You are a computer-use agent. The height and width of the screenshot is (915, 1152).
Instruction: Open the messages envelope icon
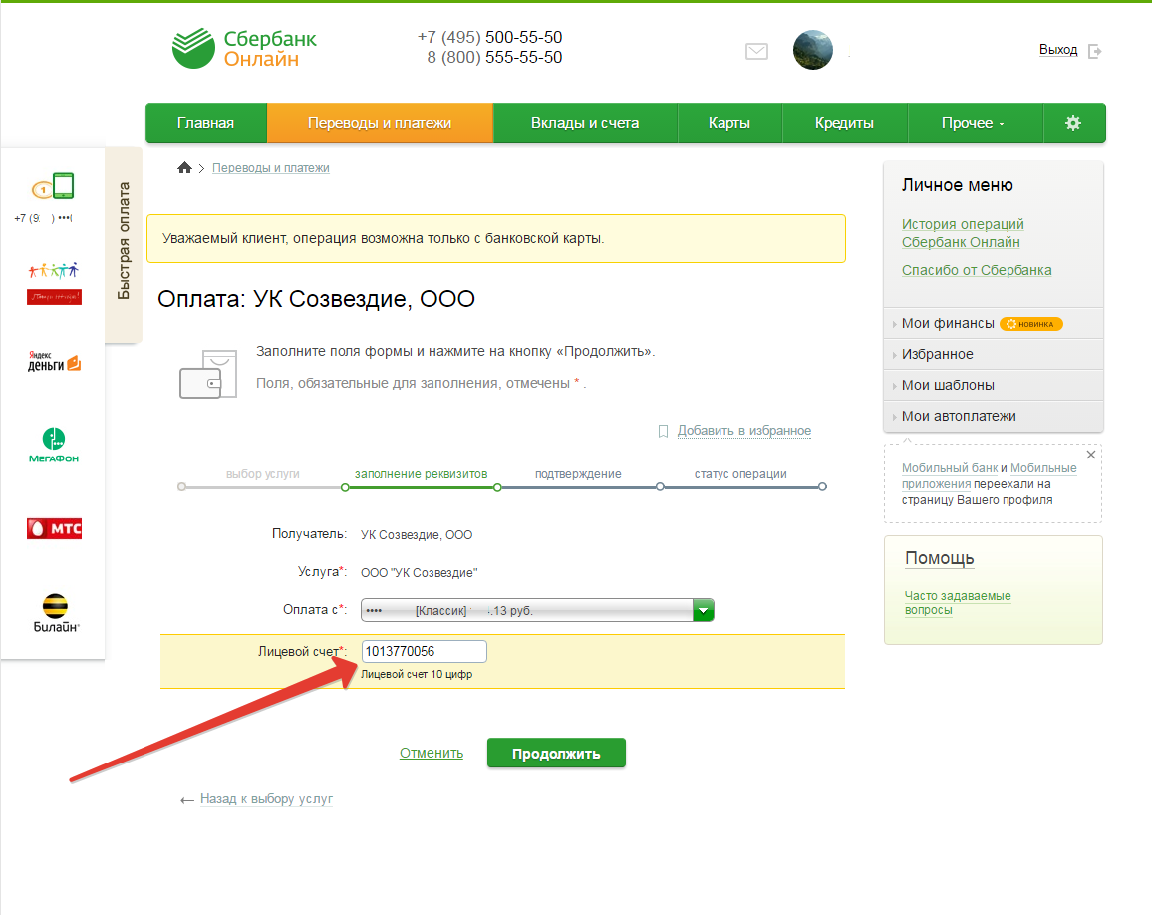756,51
